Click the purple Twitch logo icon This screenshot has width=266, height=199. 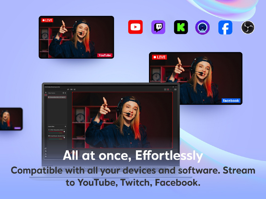tap(158, 27)
